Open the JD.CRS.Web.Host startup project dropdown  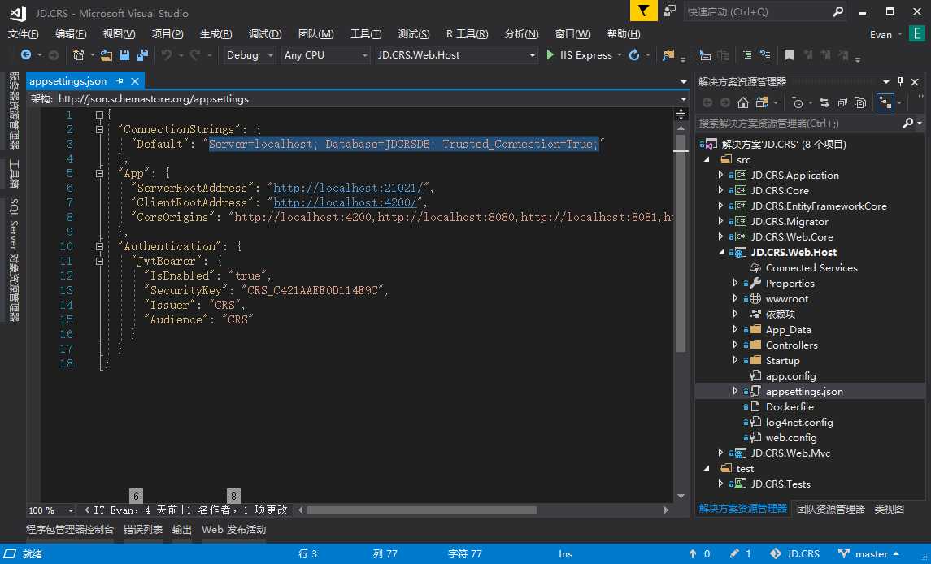[x=533, y=55]
